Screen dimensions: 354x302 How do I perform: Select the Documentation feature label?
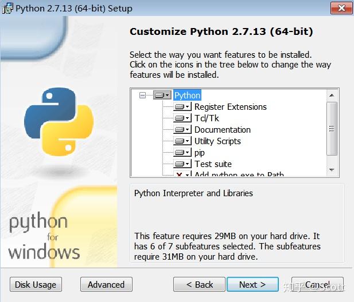coord(222,130)
